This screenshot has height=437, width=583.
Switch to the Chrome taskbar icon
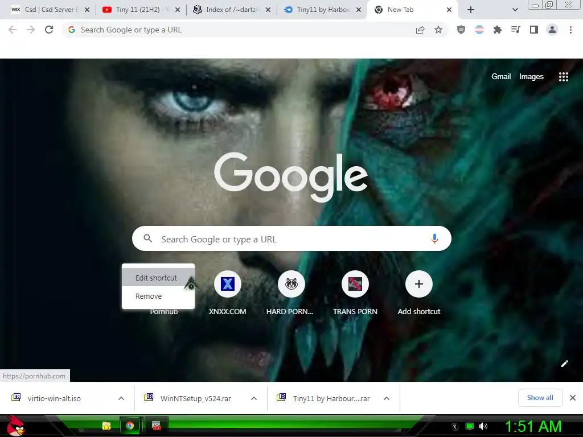(x=130, y=426)
